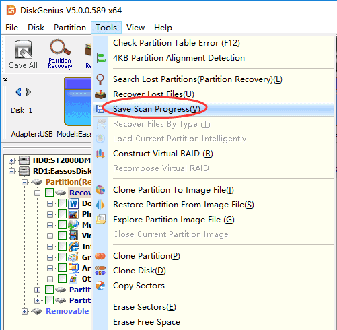Screen dimensions: 337x330
Task: Click the Internet file type icon in tree
Action: pos(73,246)
